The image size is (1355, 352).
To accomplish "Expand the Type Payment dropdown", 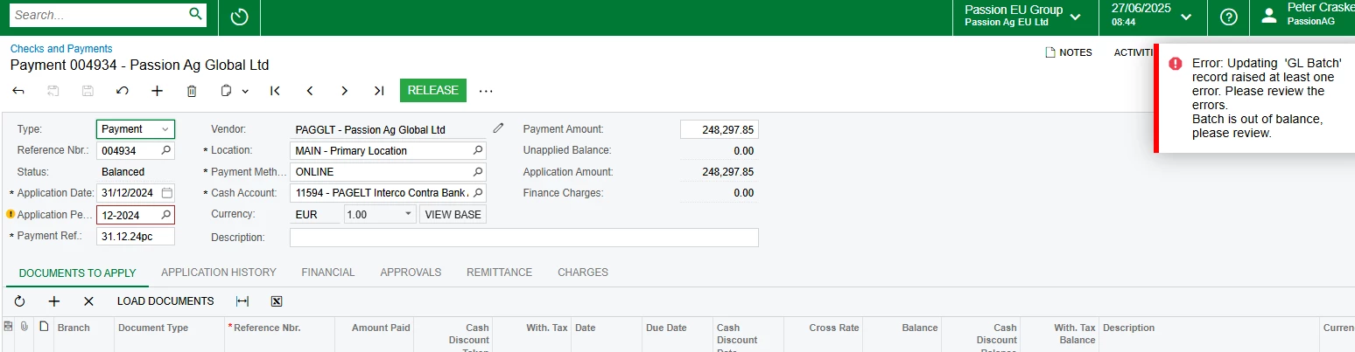I will tap(165, 129).
